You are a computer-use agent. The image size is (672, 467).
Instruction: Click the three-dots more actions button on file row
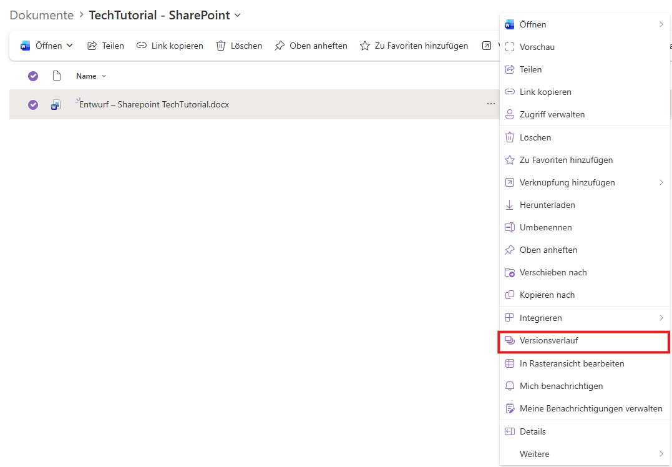coord(490,104)
